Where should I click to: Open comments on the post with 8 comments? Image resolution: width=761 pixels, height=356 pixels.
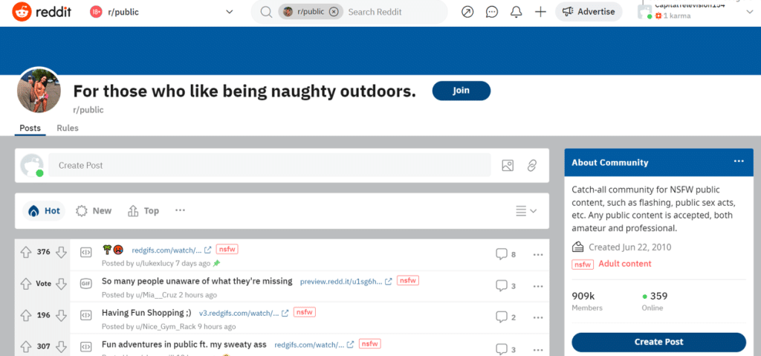click(505, 254)
